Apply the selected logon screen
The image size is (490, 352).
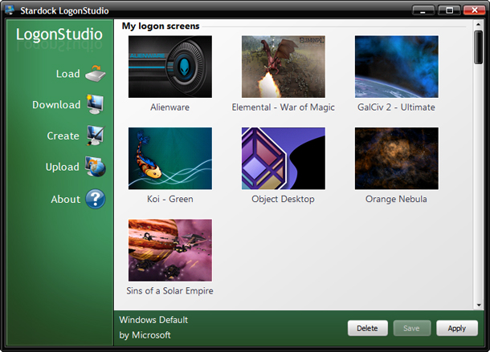click(x=457, y=328)
